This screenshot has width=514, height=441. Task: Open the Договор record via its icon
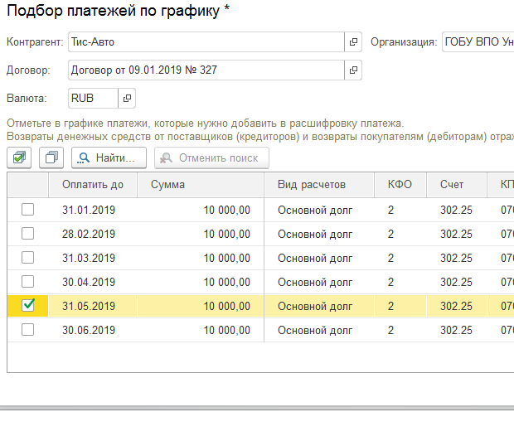click(x=354, y=70)
